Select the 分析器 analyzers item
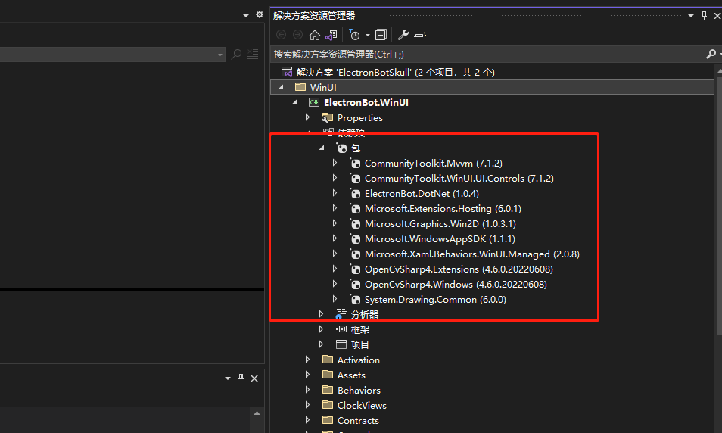 365,315
